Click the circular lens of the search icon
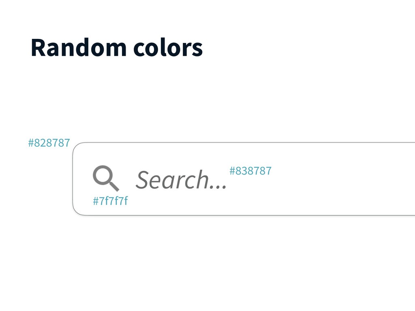Screen dimensions: 415x311 pyautogui.click(x=103, y=175)
